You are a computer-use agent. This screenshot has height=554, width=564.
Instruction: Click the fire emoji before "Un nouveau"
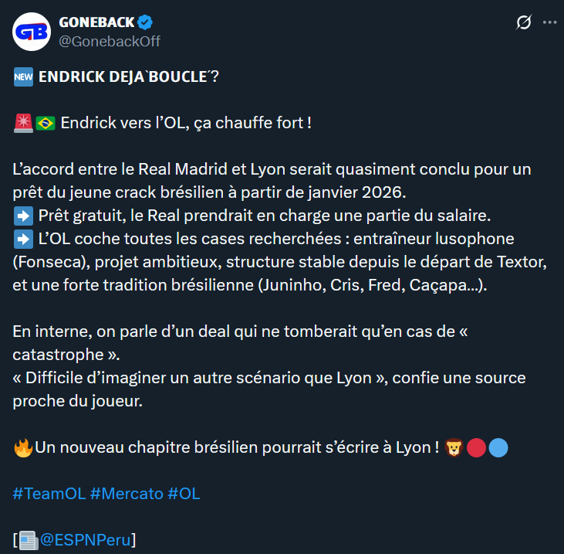point(22,447)
